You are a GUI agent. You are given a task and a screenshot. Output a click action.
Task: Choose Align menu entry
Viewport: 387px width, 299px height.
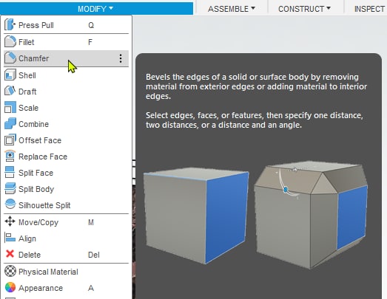point(66,238)
